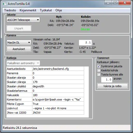Select the Skaalan yksikkö value degwidth

58,86
